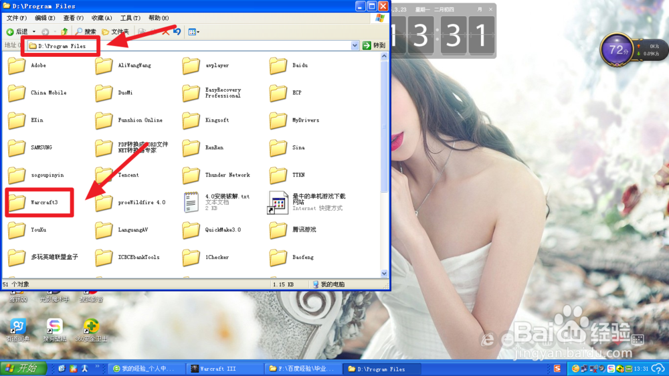Image resolution: width=669 pixels, height=376 pixels.
Task: Open the File (文件) menu
Action: click(x=17, y=18)
